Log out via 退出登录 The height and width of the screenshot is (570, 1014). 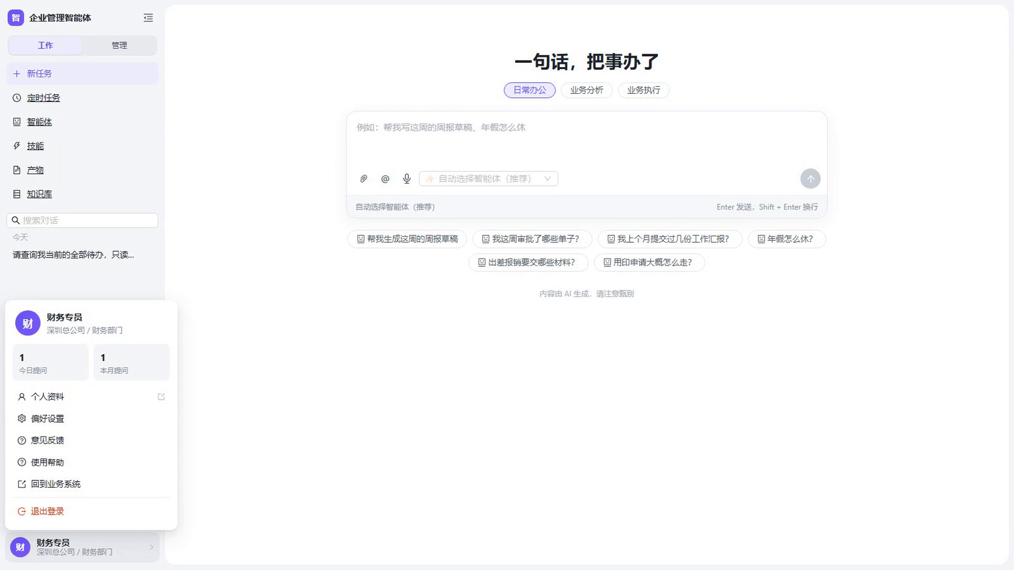pyautogui.click(x=91, y=511)
